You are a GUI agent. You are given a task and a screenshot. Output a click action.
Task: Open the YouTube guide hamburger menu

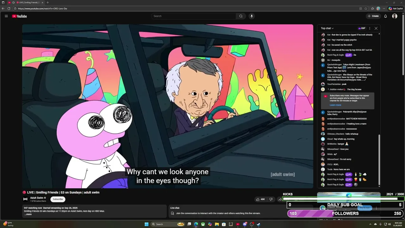coord(6,16)
